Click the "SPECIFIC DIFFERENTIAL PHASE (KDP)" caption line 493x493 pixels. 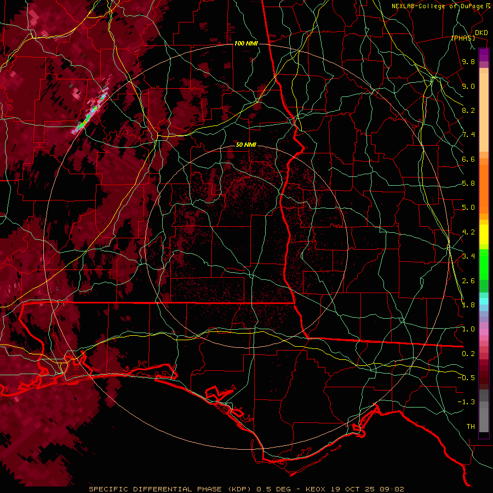246,489
